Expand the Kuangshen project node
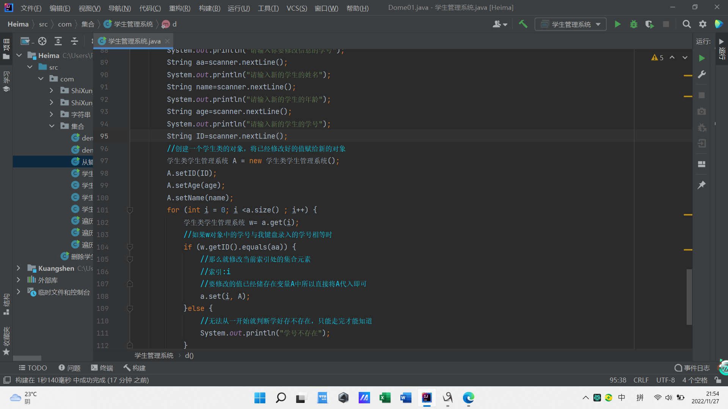 [x=18, y=268]
